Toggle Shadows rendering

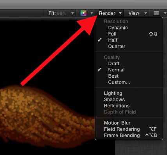(129, 100)
